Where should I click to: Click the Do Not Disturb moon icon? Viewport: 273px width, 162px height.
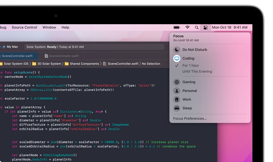(x=177, y=50)
